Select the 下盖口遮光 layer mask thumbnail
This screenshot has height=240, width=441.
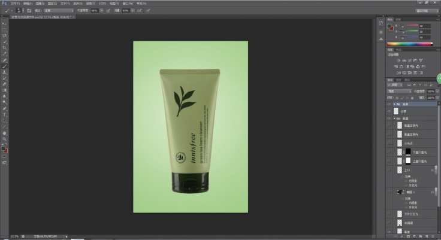[408, 152]
